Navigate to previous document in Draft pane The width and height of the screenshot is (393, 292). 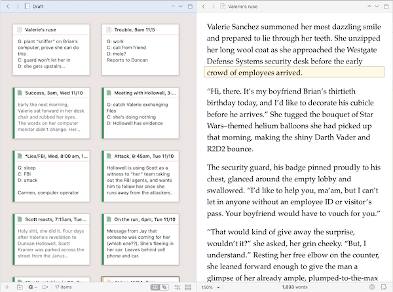[173, 7]
